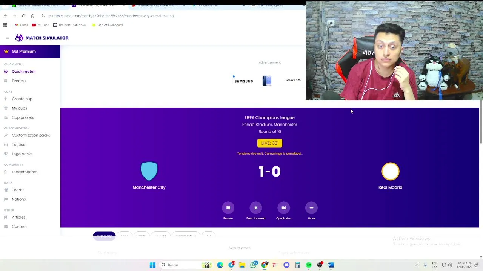Image resolution: width=483 pixels, height=271 pixels.
Task: Open the More options button
Action: tap(311, 208)
